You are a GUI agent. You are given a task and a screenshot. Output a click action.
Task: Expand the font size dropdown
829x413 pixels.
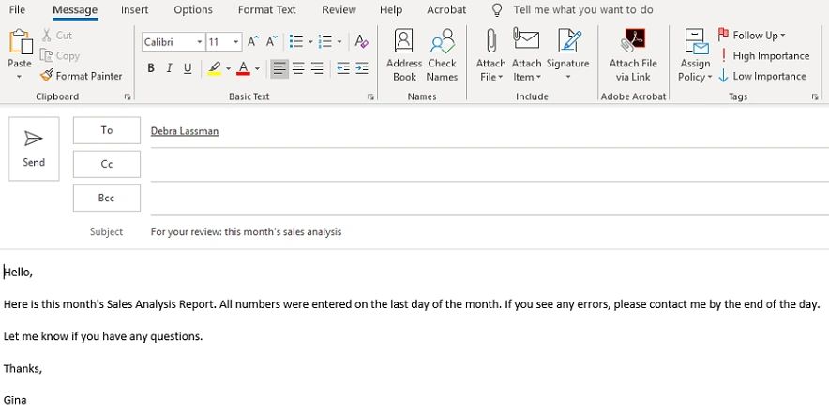(235, 43)
